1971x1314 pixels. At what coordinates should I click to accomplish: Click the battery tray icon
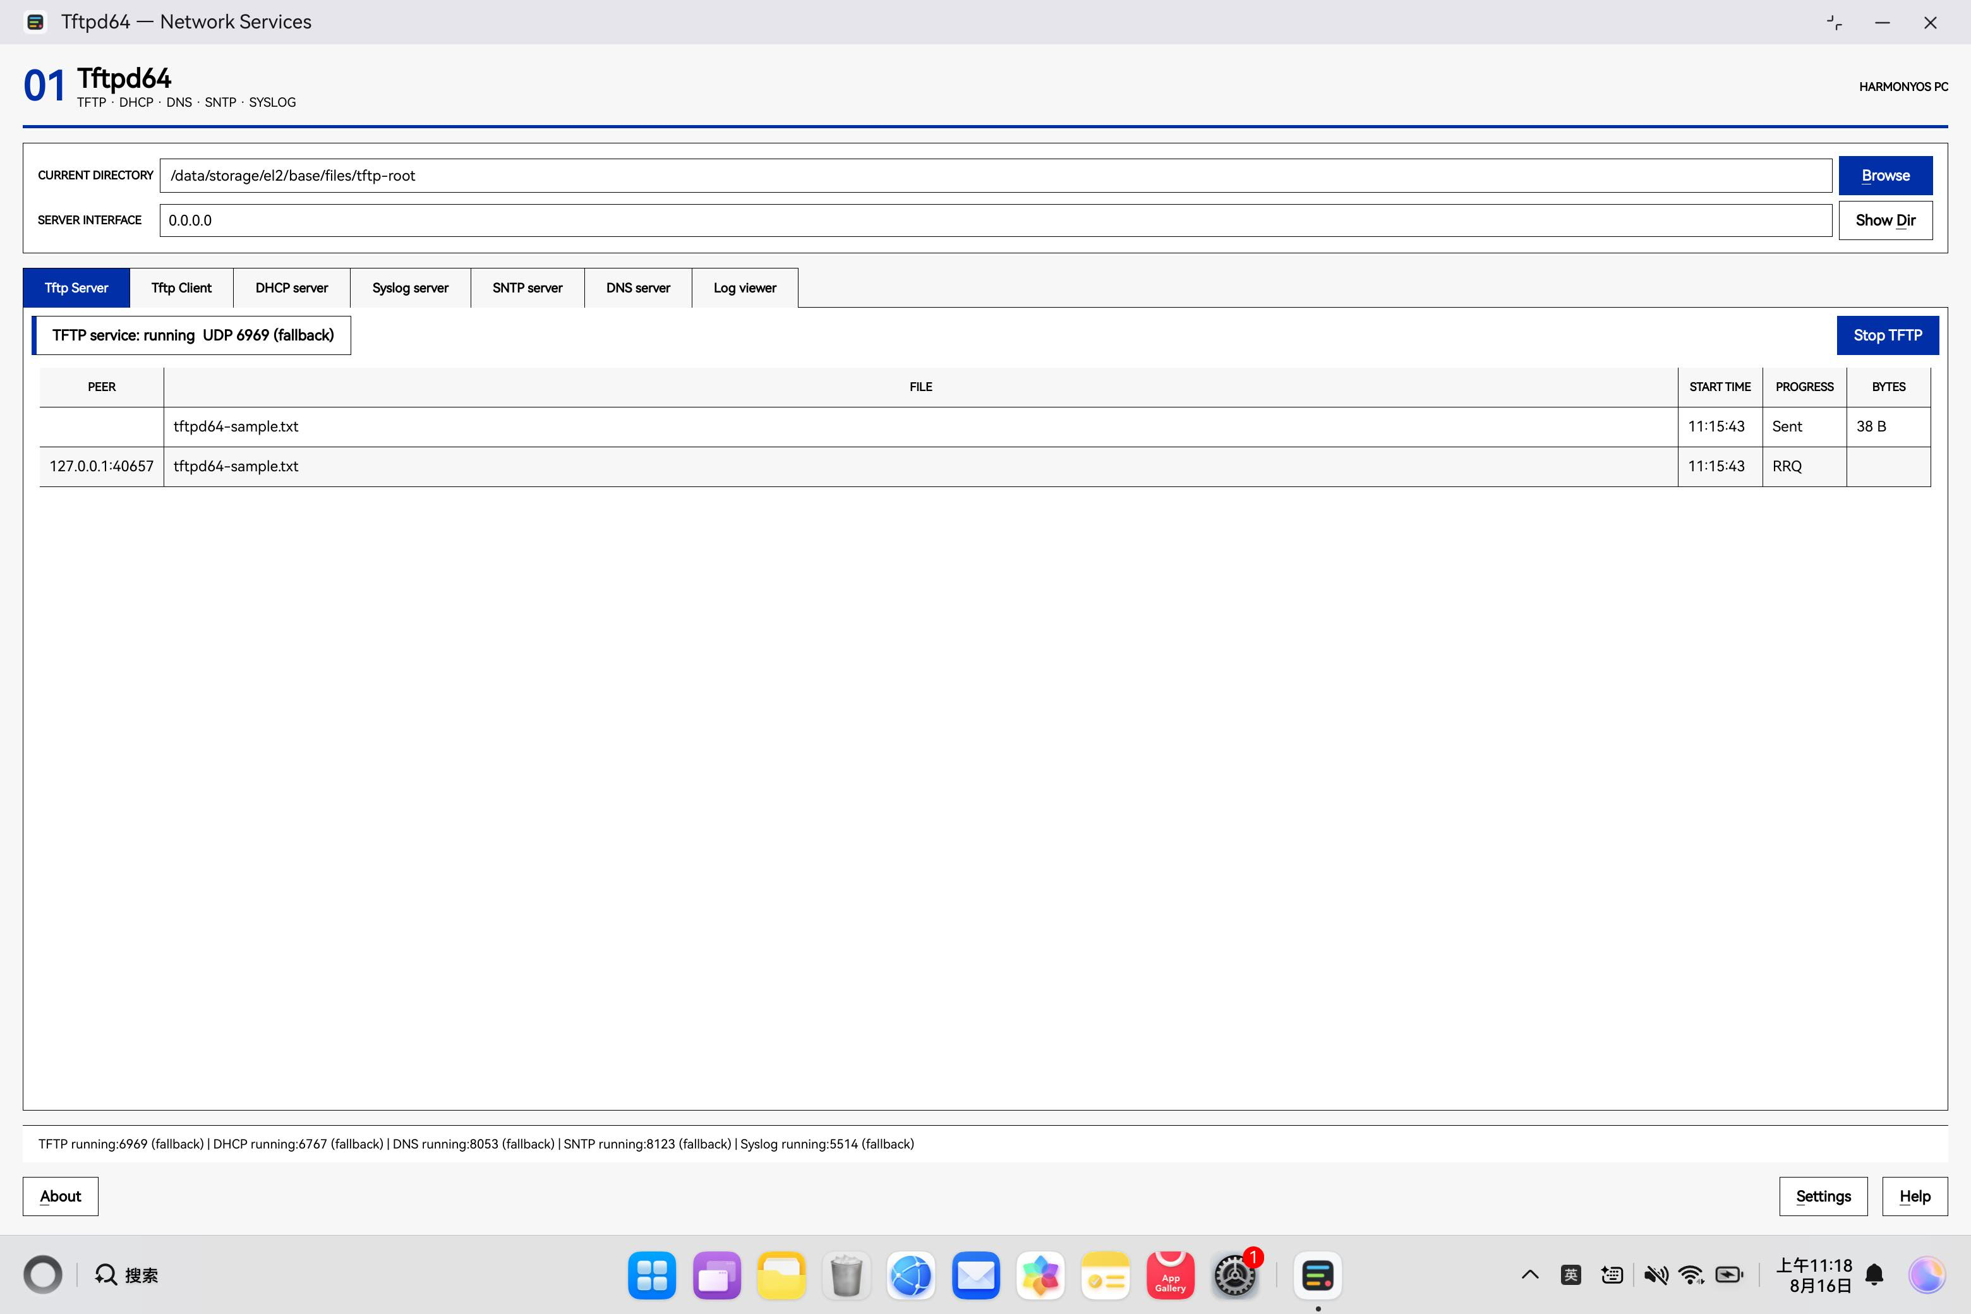coord(1730,1275)
